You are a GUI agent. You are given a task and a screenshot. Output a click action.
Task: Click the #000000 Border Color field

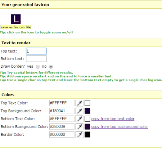[62, 135]
